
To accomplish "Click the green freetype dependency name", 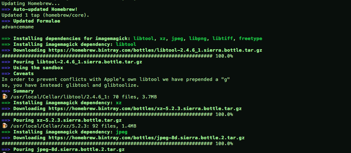I will pyautogui.click(x=251, y=39).
